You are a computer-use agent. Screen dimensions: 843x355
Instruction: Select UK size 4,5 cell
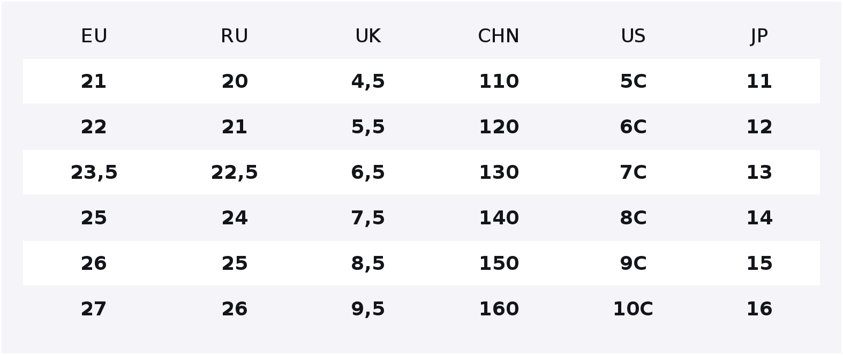(x=368, y=81)
